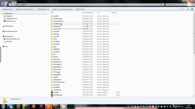Click the Сервер breadcrumb segment
Viewport: 195px width, 109px height.
point(16,5)
